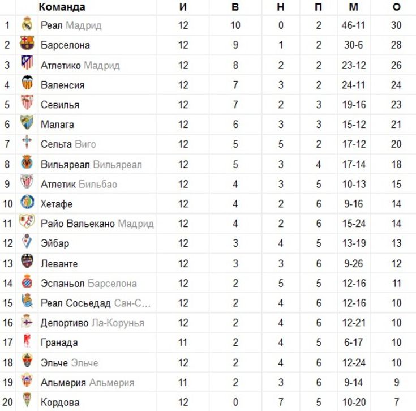Viewport: 416px width, 411px height.
Task: Select Реал Мадрид points cell 30
Action: [396, 25]
